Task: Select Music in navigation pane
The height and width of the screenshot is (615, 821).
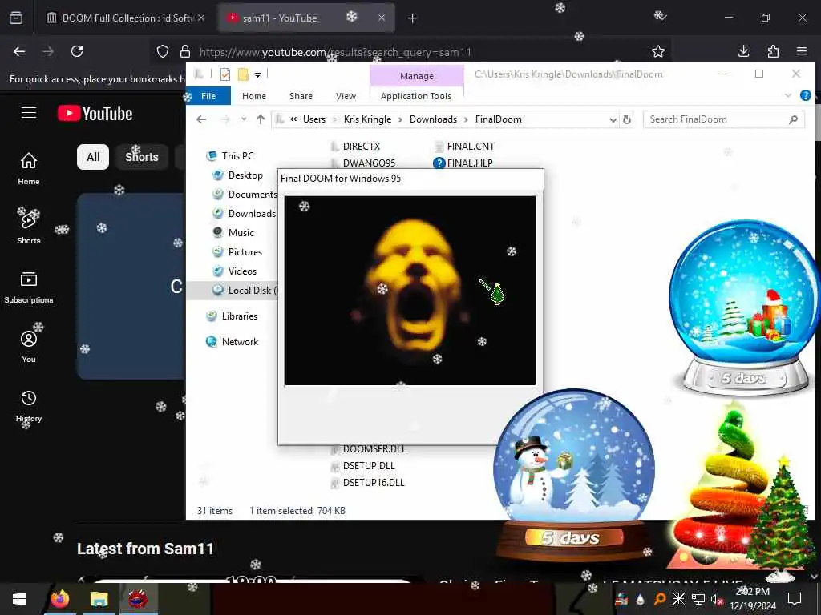Action: pyautogui.click(x=241, y=233)
